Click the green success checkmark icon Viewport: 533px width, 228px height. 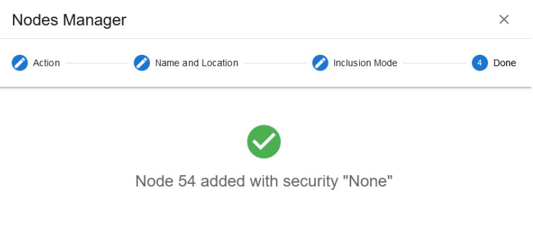pyautogui.click(x=264, y=141)
